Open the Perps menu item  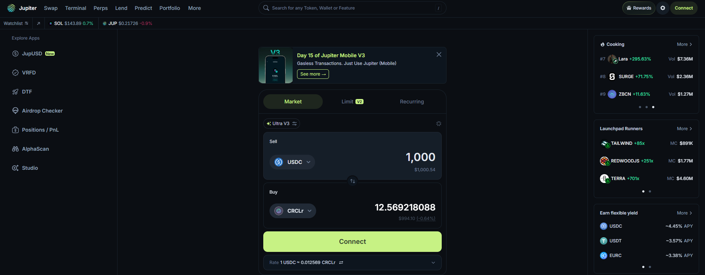101,8
